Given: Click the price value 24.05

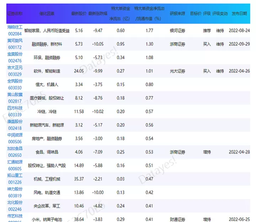Looking at the screenshot, I should (x=79, y=71).
